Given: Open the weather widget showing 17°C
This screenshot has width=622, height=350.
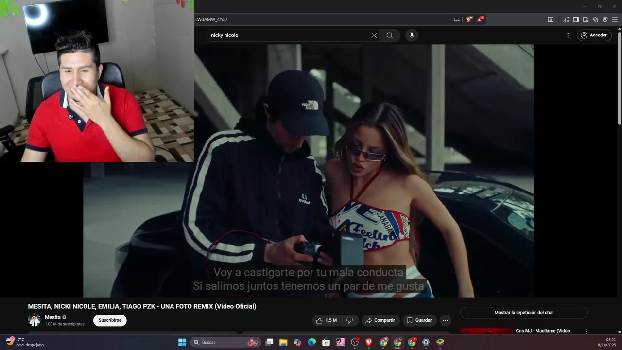Looking at the screenshot, I should [x=25, y=342].
